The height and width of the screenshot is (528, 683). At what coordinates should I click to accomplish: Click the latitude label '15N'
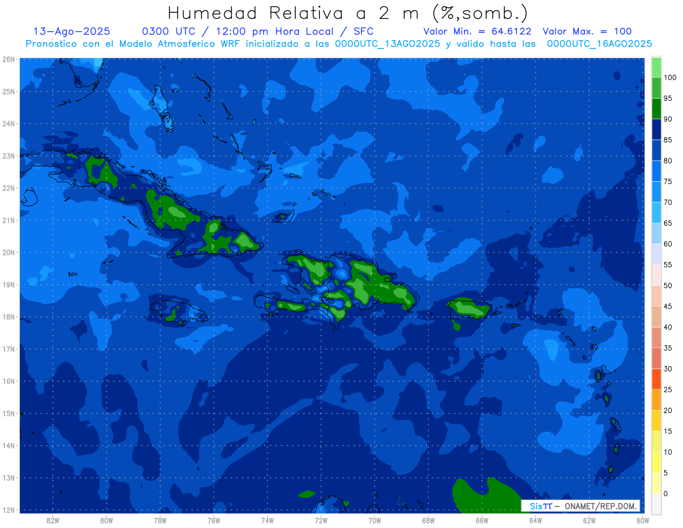coord(9,414)
